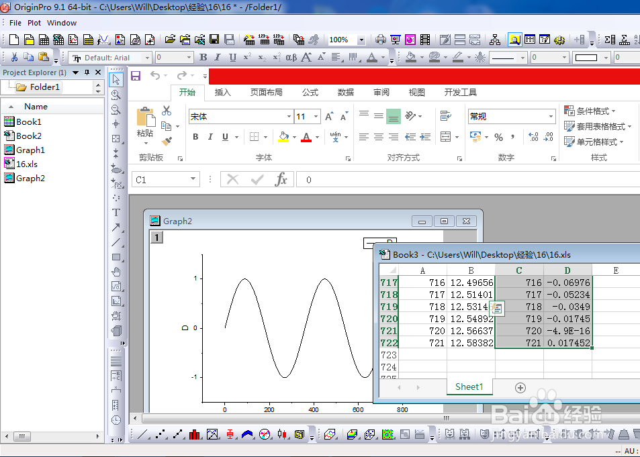Viewport: 640px width, 457px height.
Task: Toggle Excel underline formatting
Action: point(225,137)
